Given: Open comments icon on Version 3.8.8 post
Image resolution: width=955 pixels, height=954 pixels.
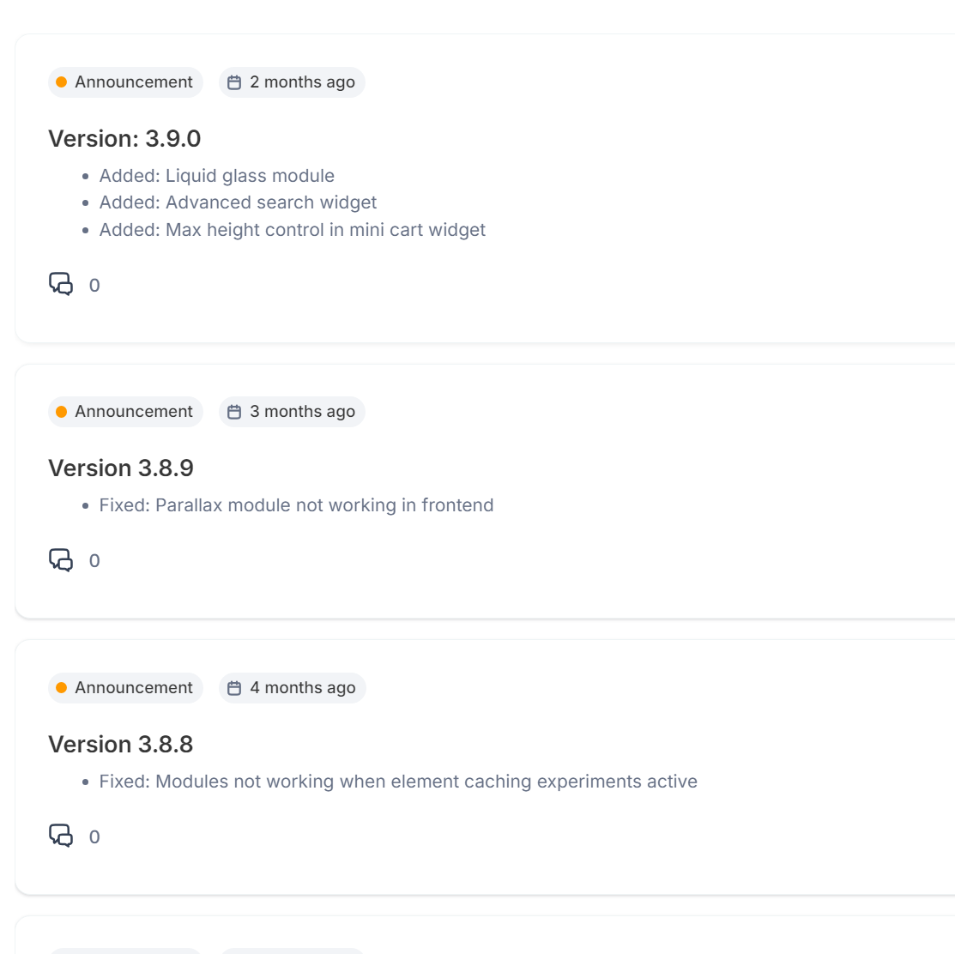Looking at the screenshot, I should click(x=61, y=836).
